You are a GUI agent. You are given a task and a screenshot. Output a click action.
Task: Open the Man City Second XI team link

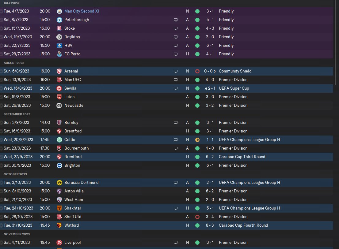(x=82, y=11)
